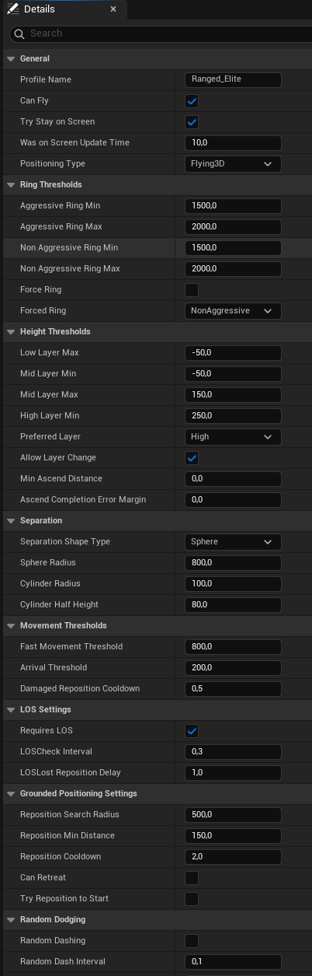
Task: Click the Non Aggressive Ring Max value
Action: 233,269
